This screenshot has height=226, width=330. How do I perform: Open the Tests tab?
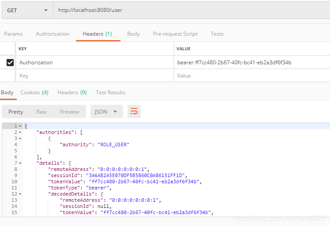click(x=217, y=34)
